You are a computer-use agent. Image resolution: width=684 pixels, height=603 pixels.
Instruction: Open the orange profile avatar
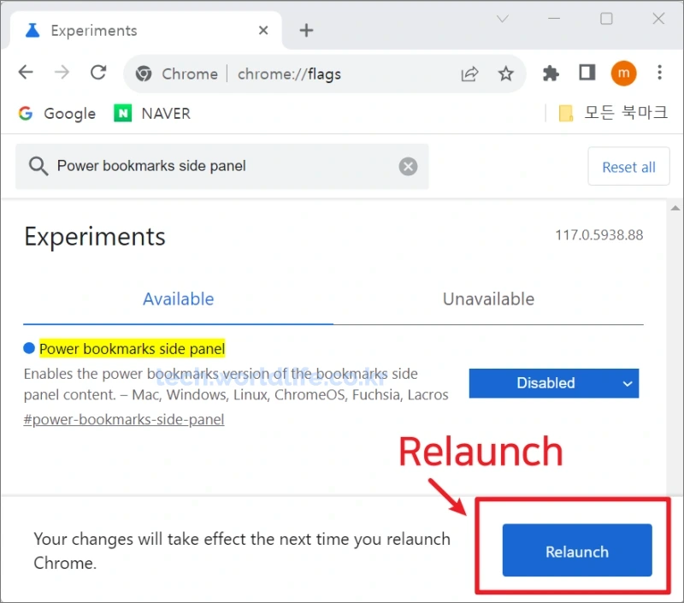coord(623,74)
